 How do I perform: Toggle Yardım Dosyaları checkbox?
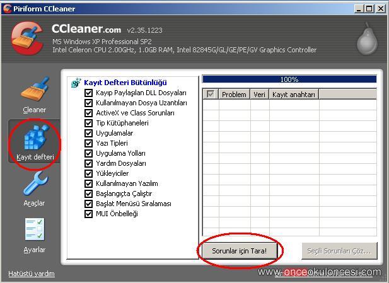[88, 163]
